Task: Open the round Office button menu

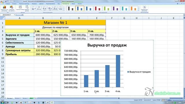Action: pos(2,2)
